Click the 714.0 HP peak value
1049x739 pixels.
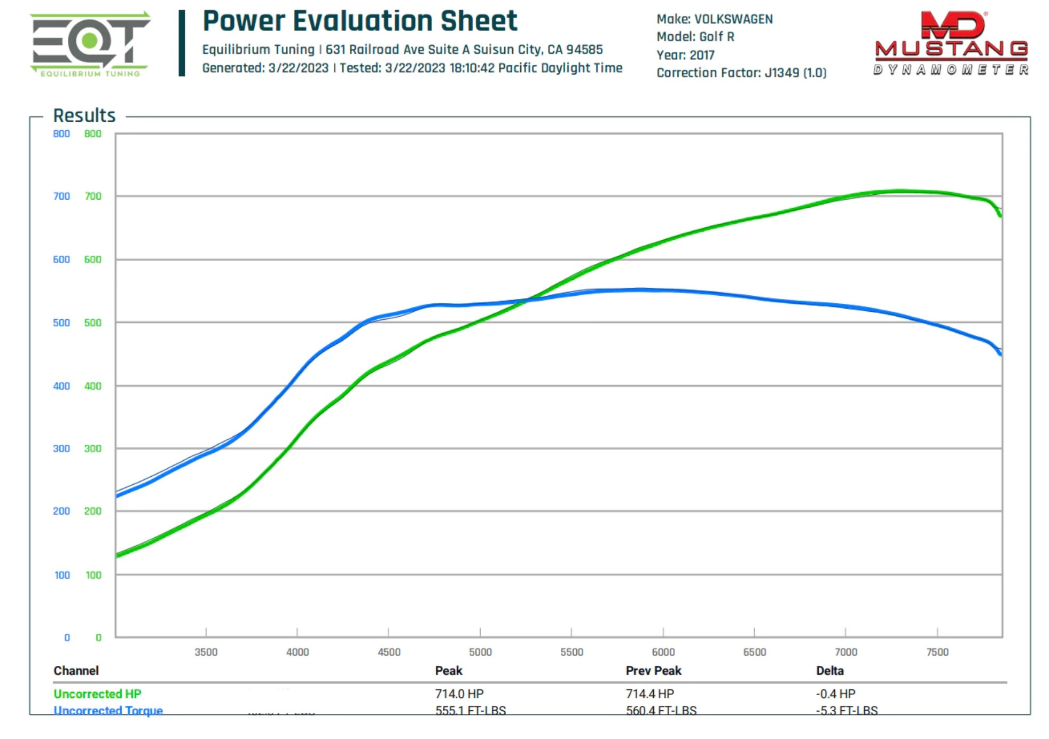(459, 694)
